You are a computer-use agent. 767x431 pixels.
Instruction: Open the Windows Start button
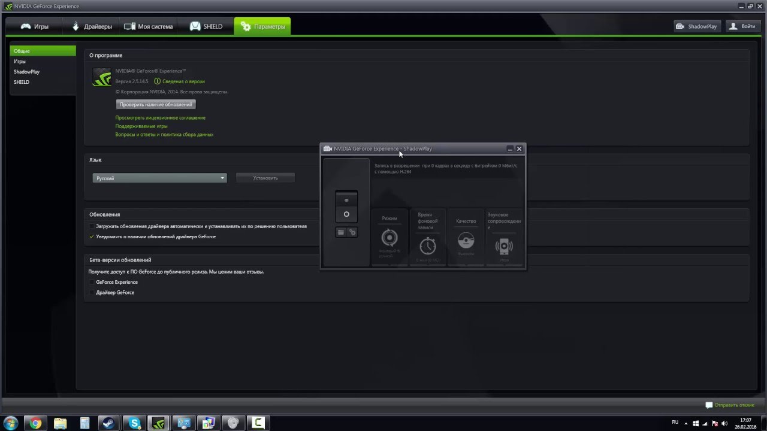(10, 423)
